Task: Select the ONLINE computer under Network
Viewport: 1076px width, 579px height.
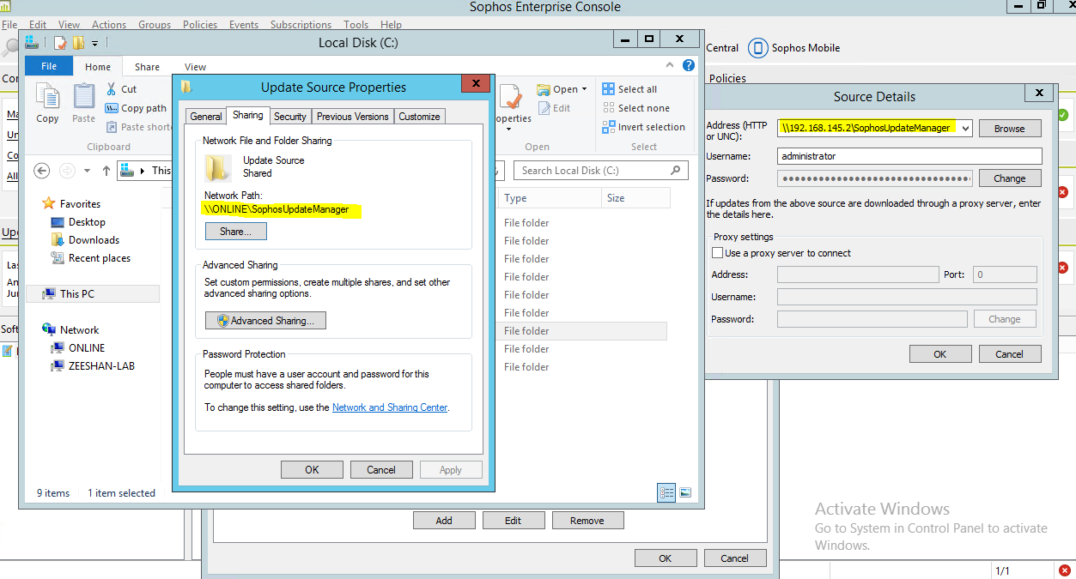Action: tap(87, 348)
